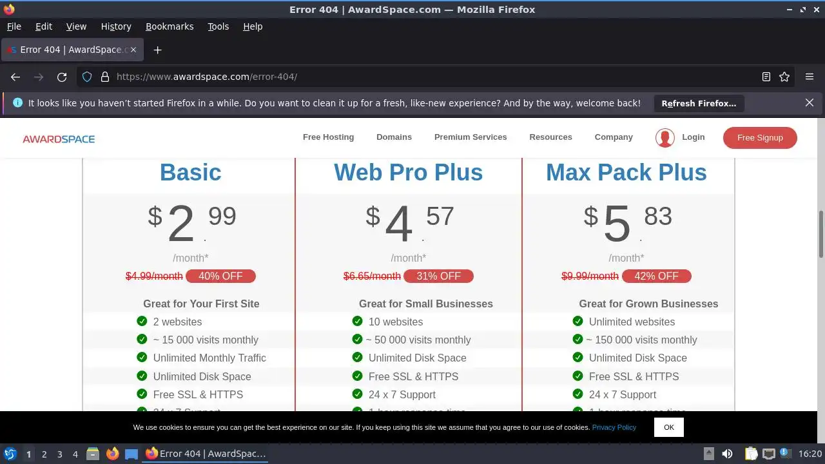
Task: Click the page vertical scrollbar thumb
Action: click(x=821, y=233)
